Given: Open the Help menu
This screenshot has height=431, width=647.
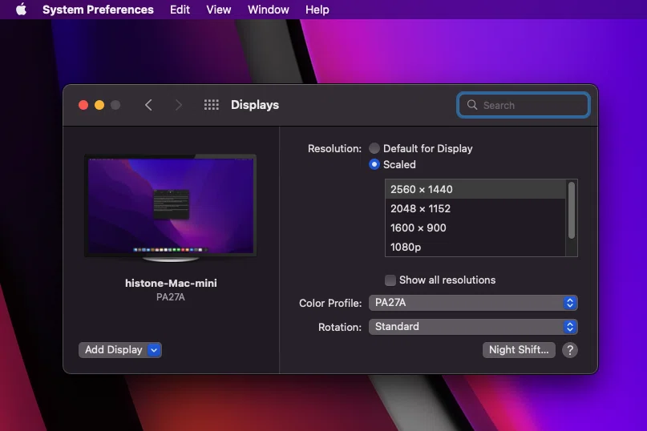Looking at the screenshot, I should [317, 10].
